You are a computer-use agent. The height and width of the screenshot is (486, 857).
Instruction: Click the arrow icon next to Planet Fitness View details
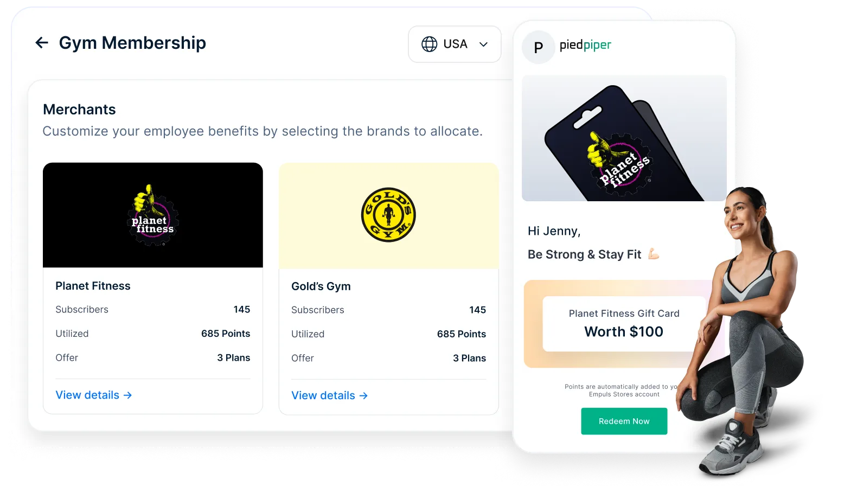pyautogui.click(x=127, y=395)
